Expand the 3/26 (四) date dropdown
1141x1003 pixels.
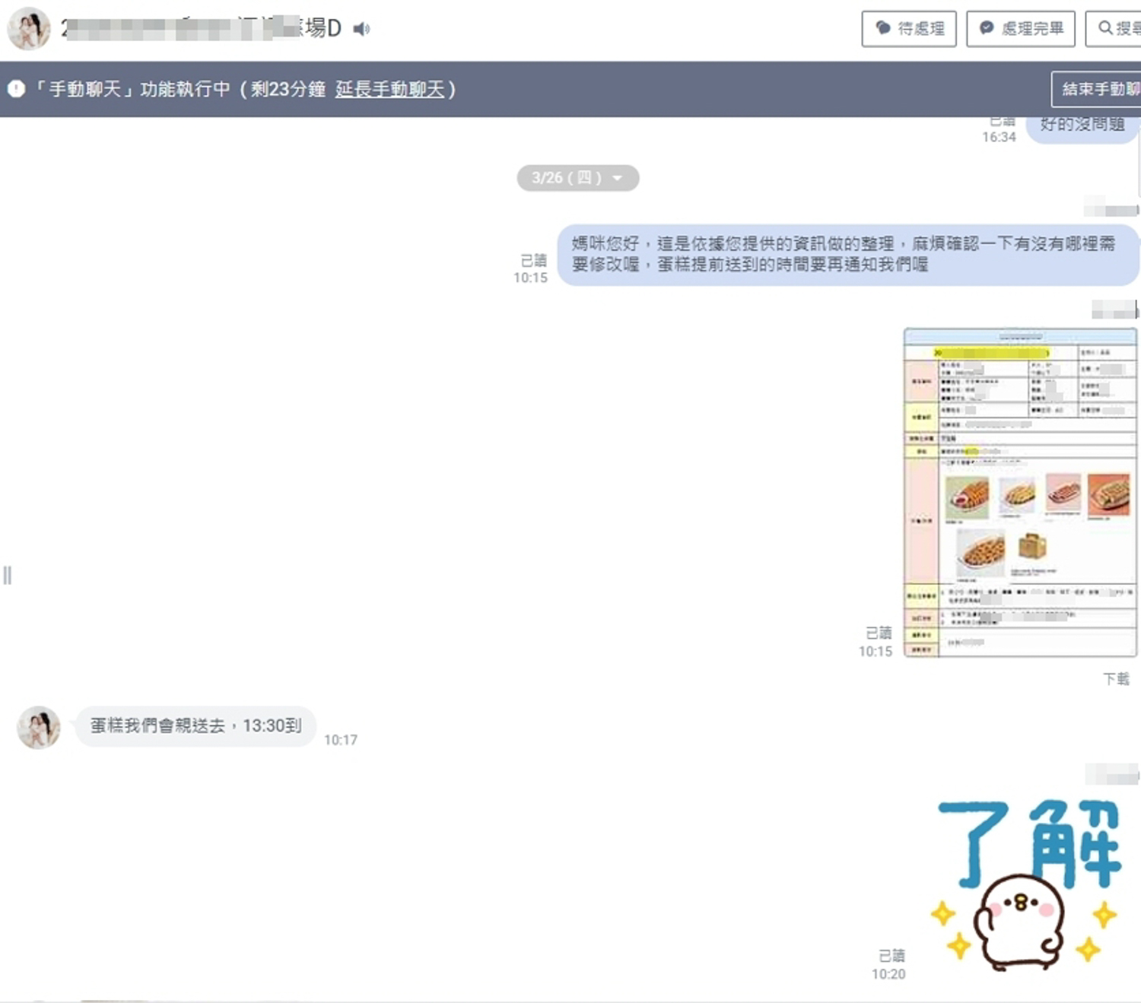coord(577,178)
